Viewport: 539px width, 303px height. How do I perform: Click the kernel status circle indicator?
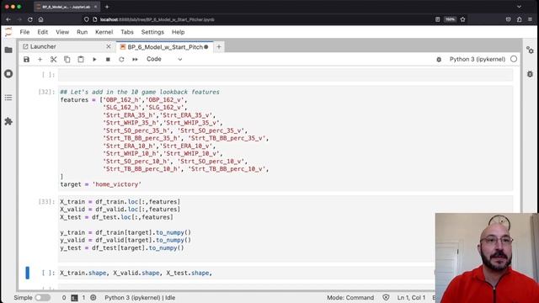pos(514,59)
